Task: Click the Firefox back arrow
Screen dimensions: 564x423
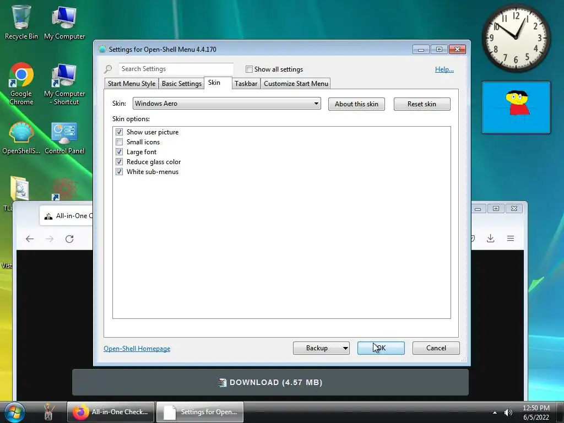Action: coord(30,239)
